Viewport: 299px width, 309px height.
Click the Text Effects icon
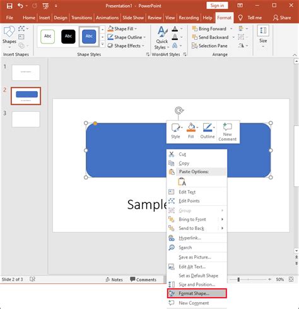pyautogui.click(x=175, y=45)
